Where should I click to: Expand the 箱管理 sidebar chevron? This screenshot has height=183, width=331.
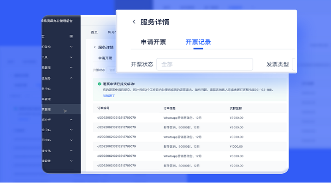point(71,67)
